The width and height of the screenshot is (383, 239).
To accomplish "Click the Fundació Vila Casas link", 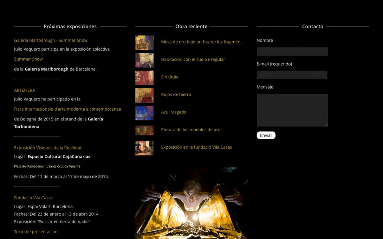I will coord(33,198).
